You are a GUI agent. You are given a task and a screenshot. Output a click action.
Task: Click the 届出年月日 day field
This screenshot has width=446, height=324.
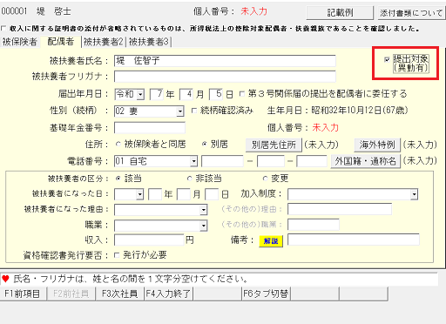tap(216, 94)
